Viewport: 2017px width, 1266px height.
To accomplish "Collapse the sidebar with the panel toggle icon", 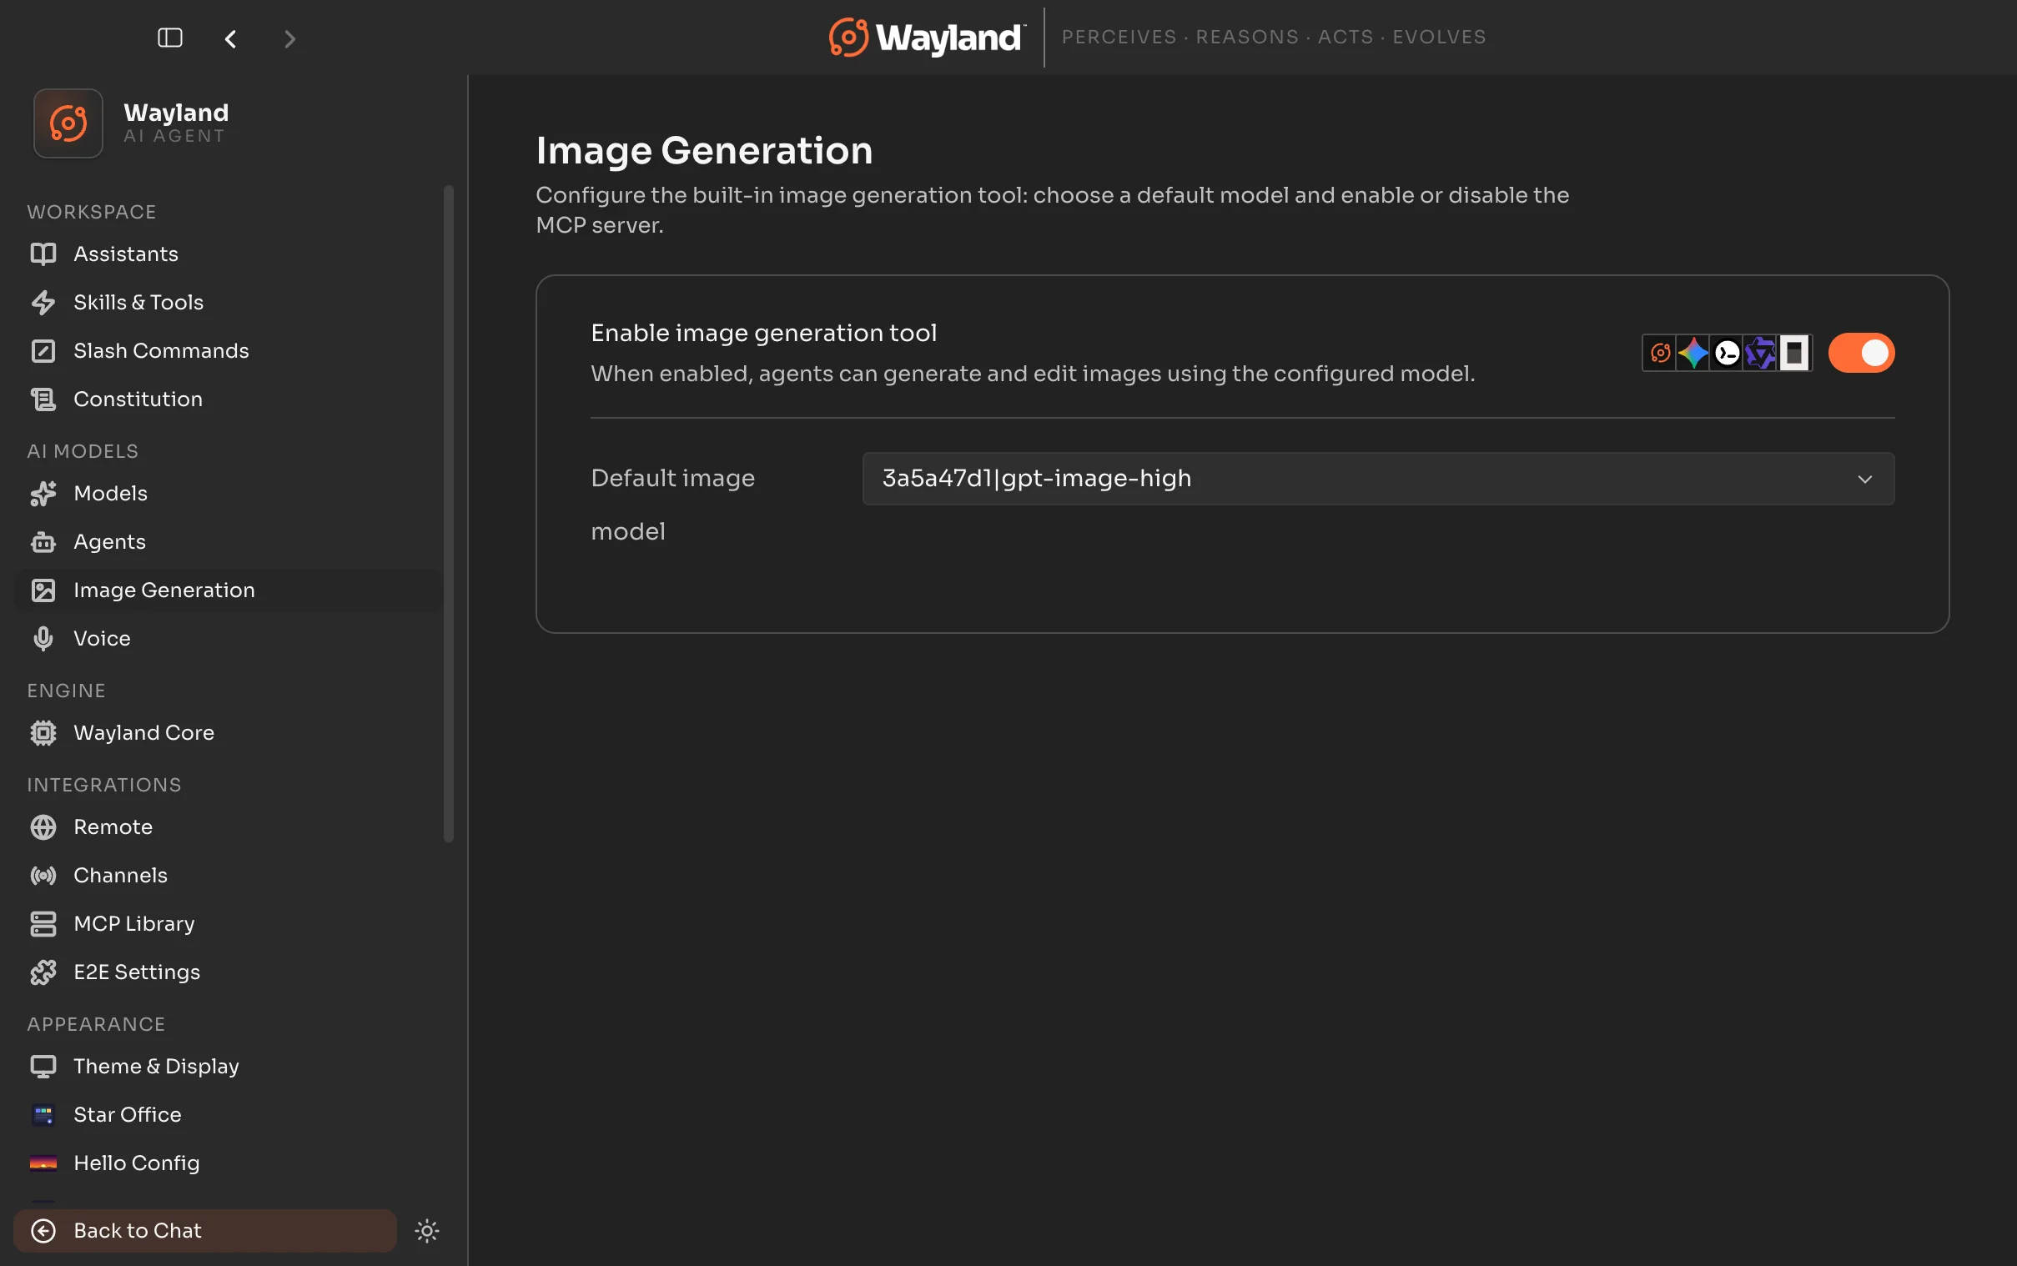I will click(170, 38).
